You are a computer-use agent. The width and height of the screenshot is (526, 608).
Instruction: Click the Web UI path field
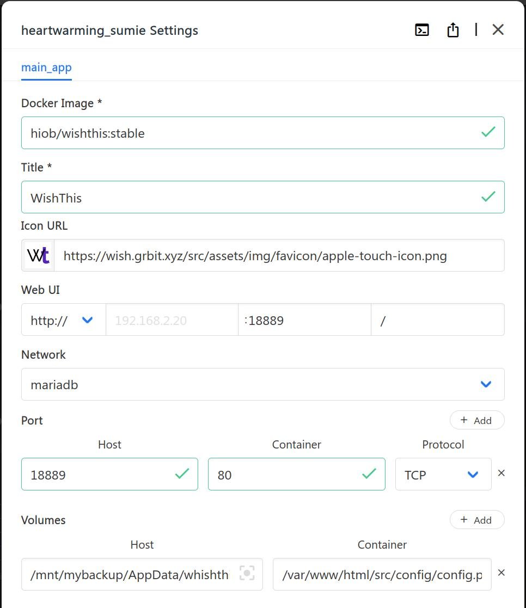[438, 320]
